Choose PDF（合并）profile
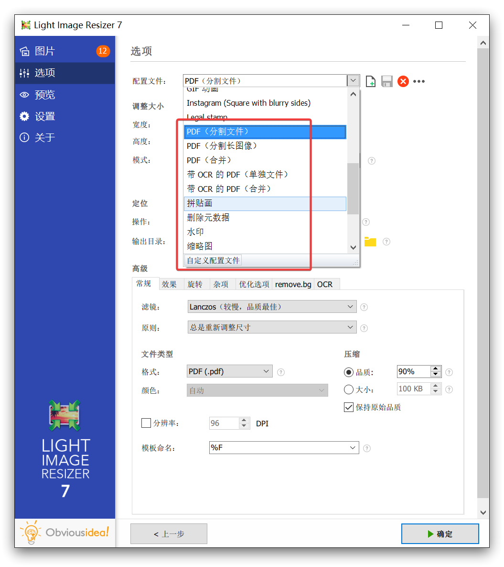The image size is (504, 567). (265, 160)
